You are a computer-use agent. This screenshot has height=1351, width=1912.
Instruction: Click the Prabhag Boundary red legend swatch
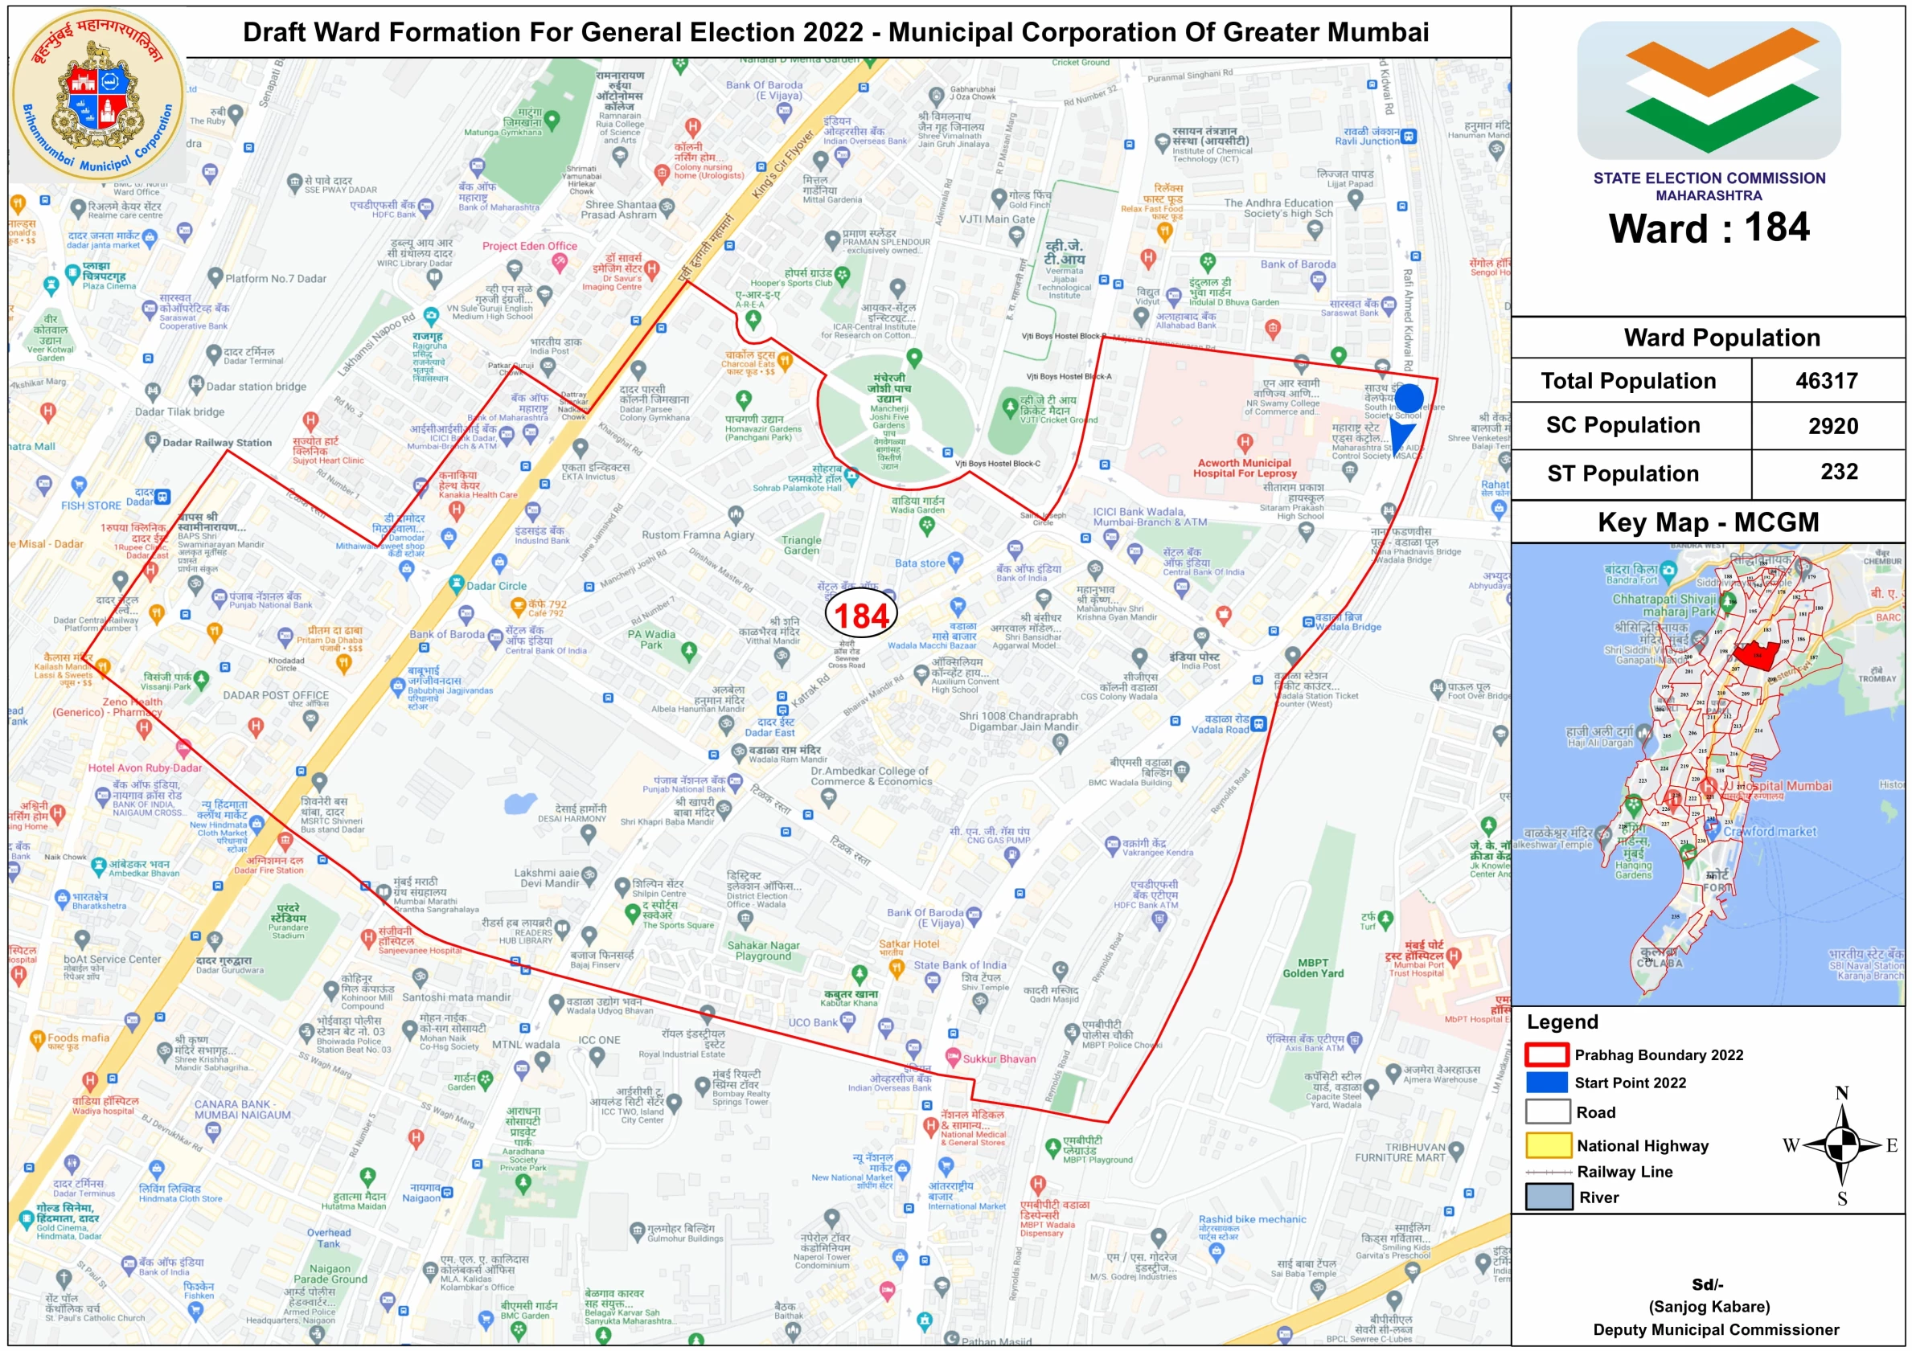1546,1054
